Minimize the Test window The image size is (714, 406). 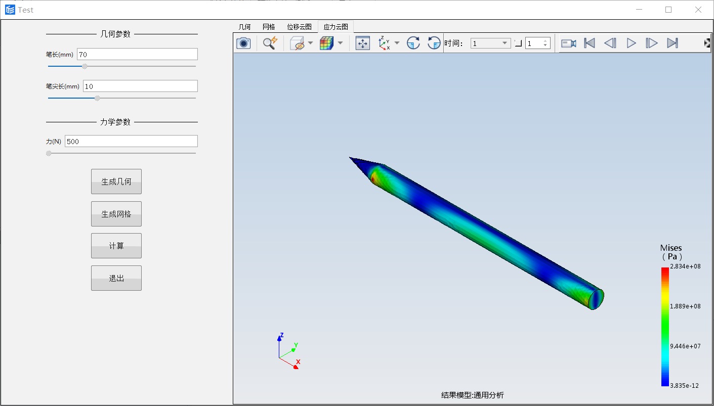[639, 10]
